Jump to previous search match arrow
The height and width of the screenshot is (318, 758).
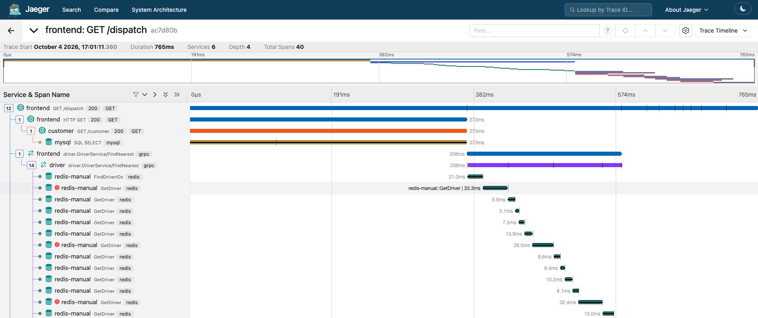(x=645, y=31)
